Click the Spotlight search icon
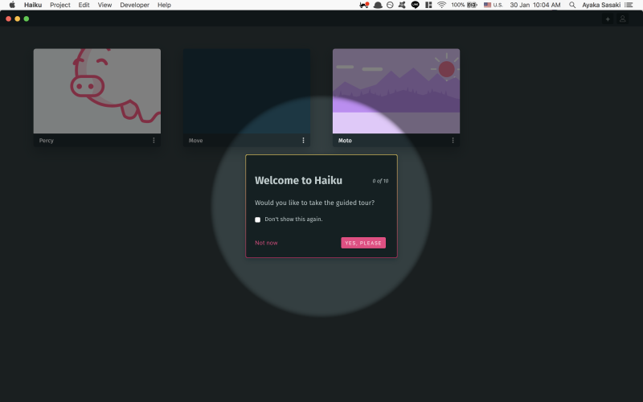Viewport: 643px width, 402px height. point(572,5)
